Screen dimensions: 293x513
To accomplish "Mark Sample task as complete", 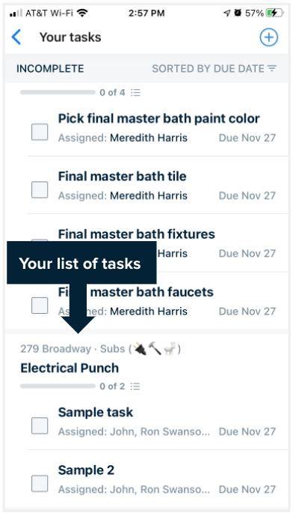I will click(40, 425).
